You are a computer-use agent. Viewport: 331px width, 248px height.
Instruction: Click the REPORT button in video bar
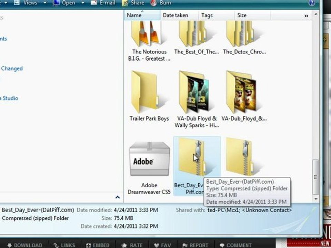point(195,245)
